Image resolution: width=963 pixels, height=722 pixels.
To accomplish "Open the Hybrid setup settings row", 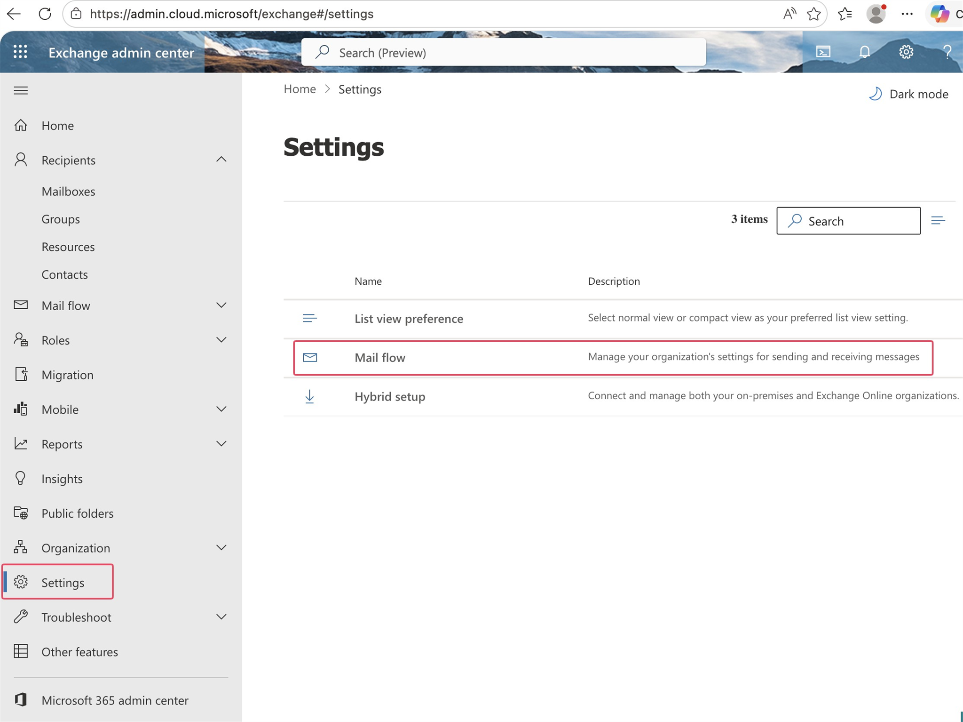I will (x=390, y=396).
